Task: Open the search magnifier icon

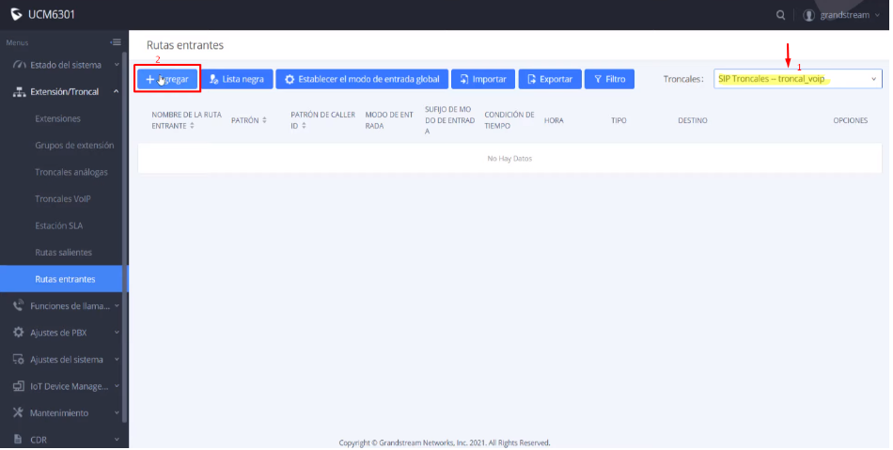Action: click(781, 15)
